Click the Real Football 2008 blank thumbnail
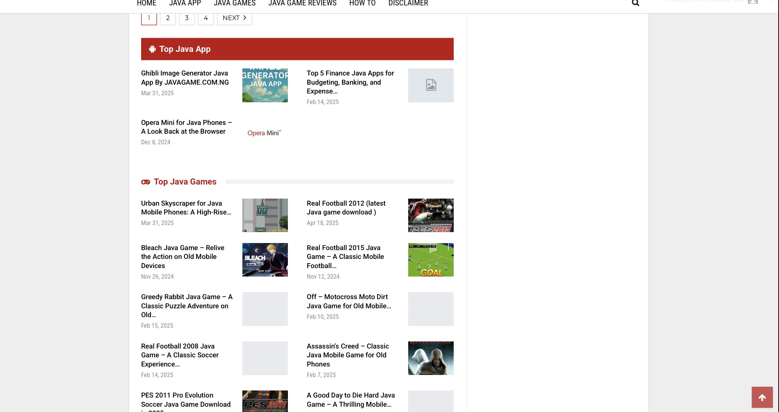The width and height of the screenshot is (779, 412). pos(265,358)
